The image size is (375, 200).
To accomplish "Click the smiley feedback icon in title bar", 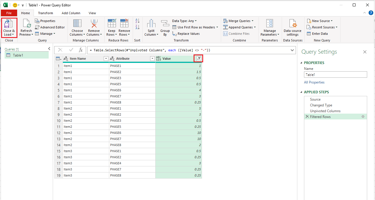I will point(15,5).
